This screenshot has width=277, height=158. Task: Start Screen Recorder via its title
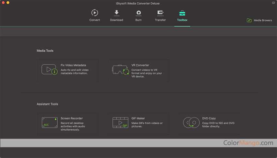72,118
